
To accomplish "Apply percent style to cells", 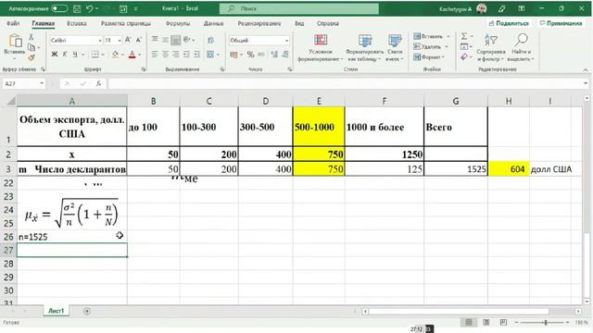I will coord(250,55).
